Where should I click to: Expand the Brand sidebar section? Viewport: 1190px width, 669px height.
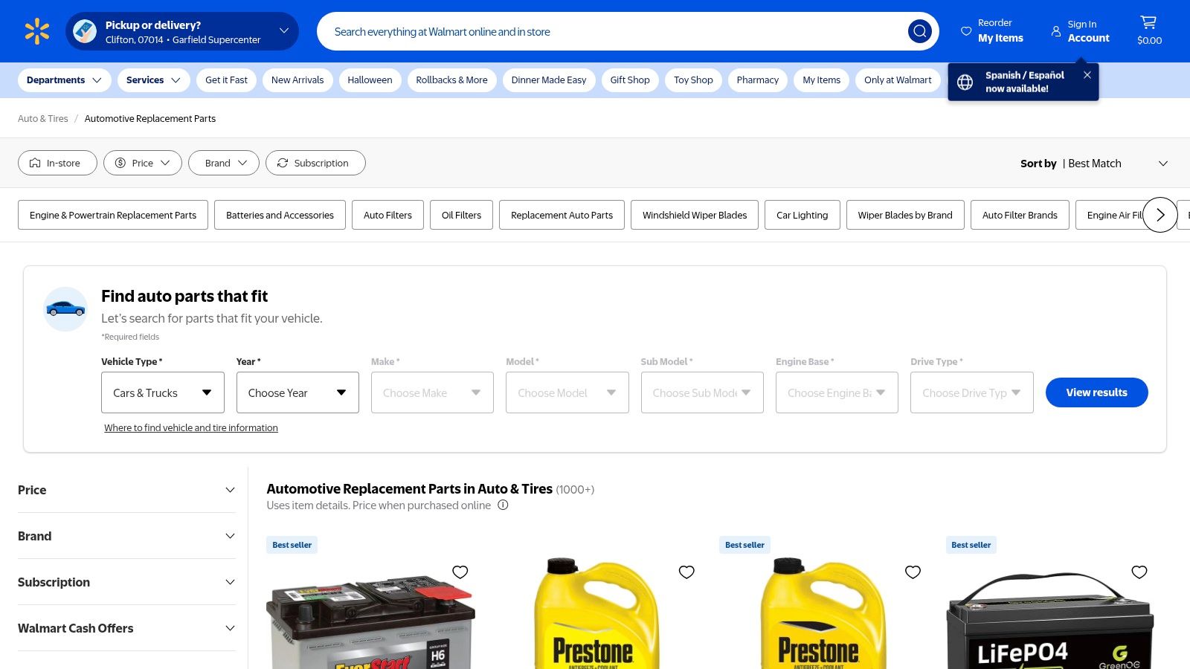(x=126, y=536)
